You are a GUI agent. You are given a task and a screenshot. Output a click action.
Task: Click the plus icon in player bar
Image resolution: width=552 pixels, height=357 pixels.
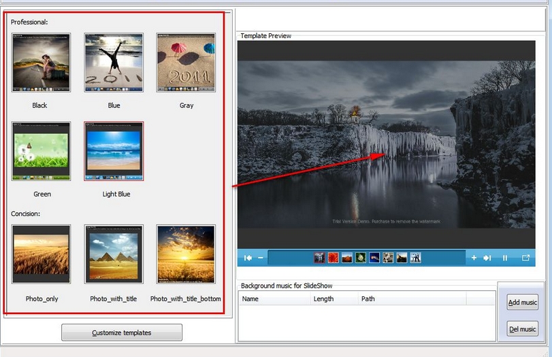pyautogui.click(x=474, y=258)
